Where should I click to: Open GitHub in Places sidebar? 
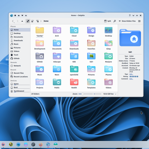(x=20, y=58)
